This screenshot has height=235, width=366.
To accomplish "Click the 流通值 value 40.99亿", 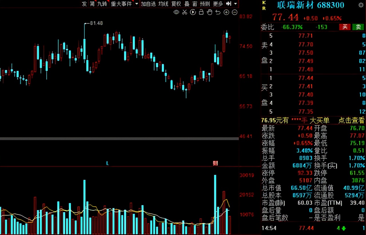I will point(354,188).
